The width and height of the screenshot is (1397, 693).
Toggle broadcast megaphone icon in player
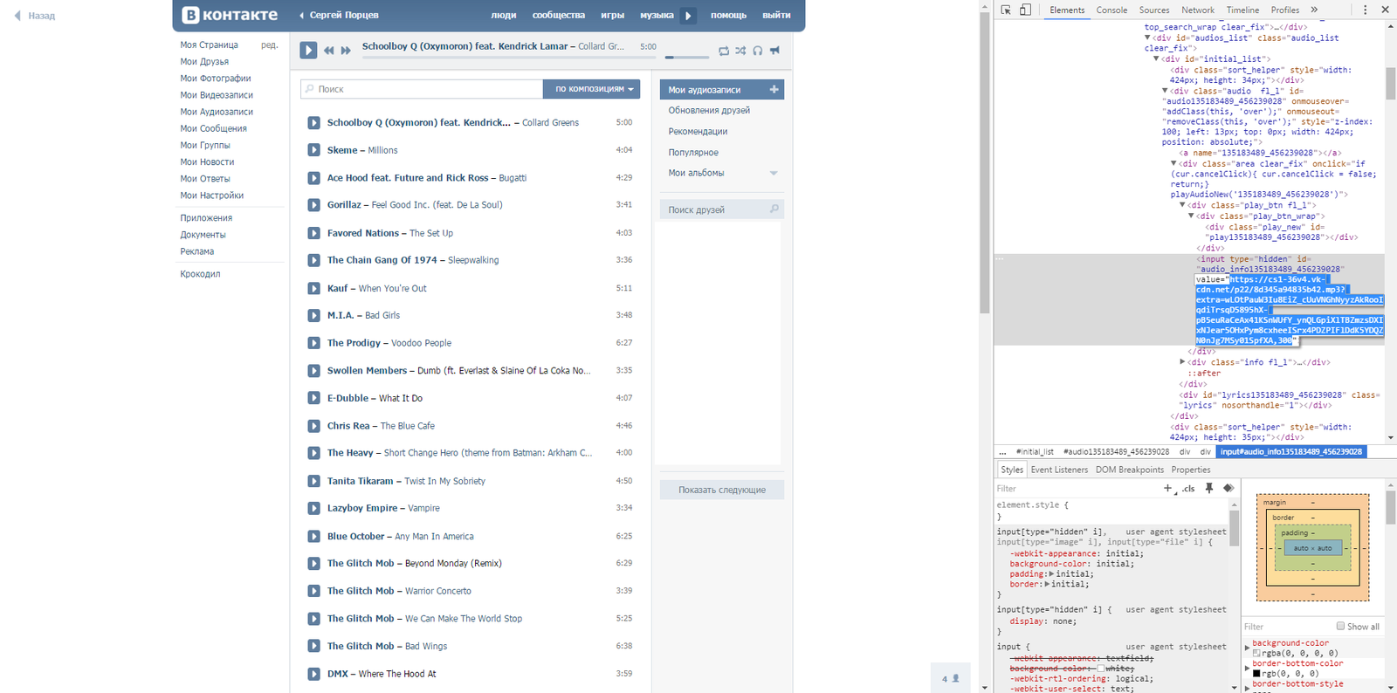(774, 51)
